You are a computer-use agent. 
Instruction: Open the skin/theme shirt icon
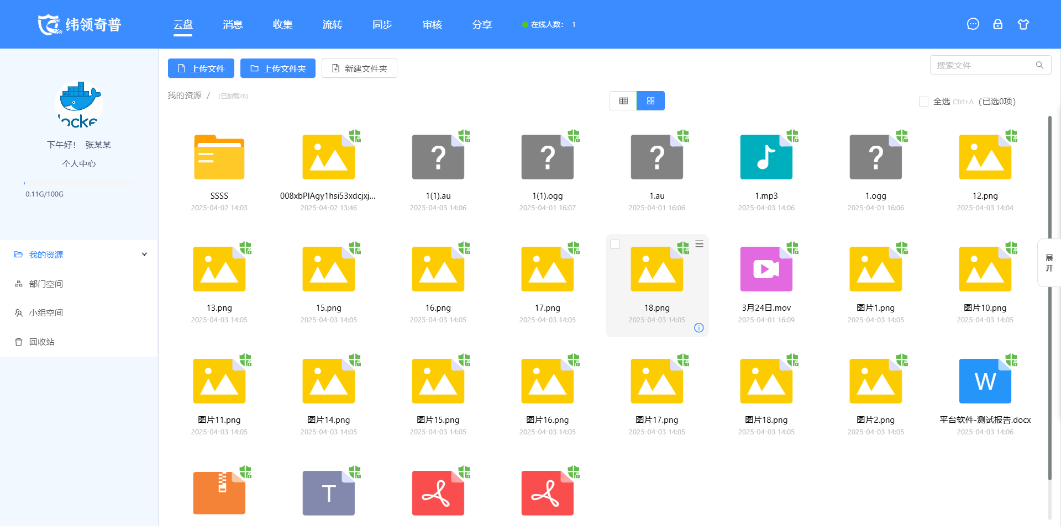(1023, 24)
